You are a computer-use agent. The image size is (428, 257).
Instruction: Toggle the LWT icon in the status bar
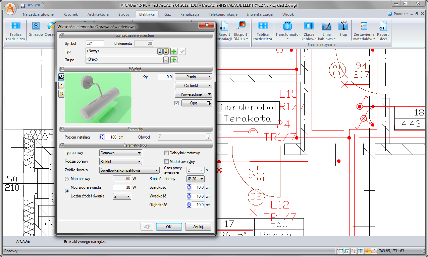[x=374, y=251]
